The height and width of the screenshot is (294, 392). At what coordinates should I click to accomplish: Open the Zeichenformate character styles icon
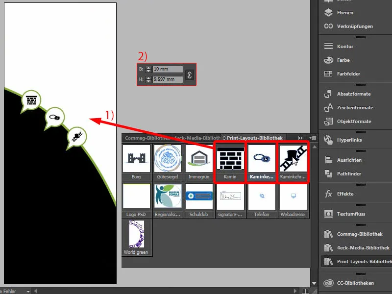tap(328, 107)
